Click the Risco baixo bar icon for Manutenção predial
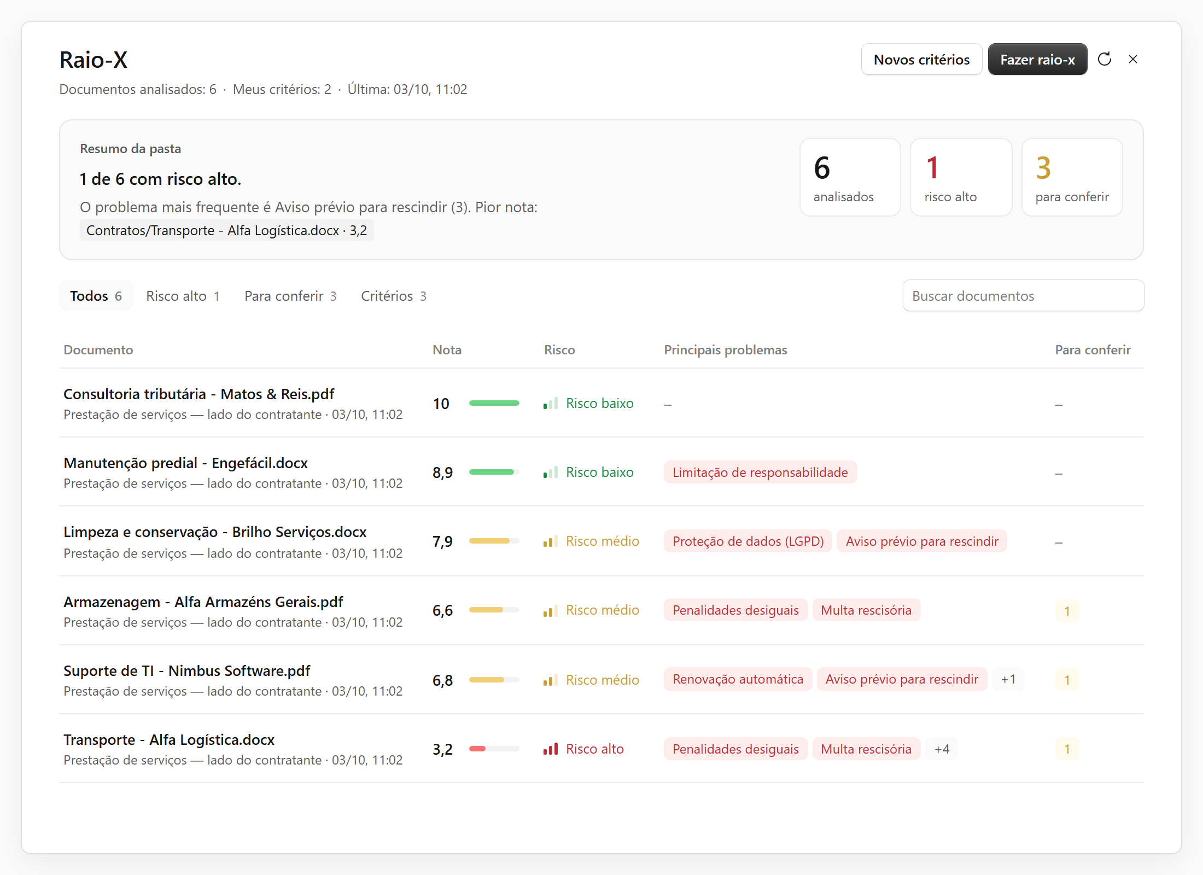1203x875 pixels. 551,472
